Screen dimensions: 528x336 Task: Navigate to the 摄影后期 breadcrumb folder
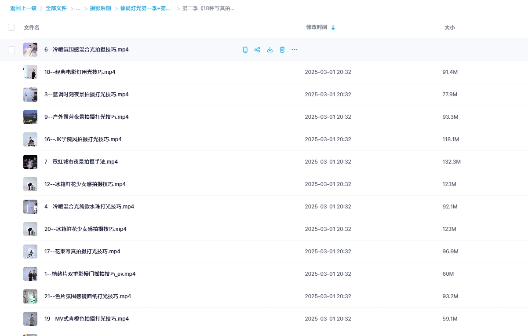(x=100, y=8)
